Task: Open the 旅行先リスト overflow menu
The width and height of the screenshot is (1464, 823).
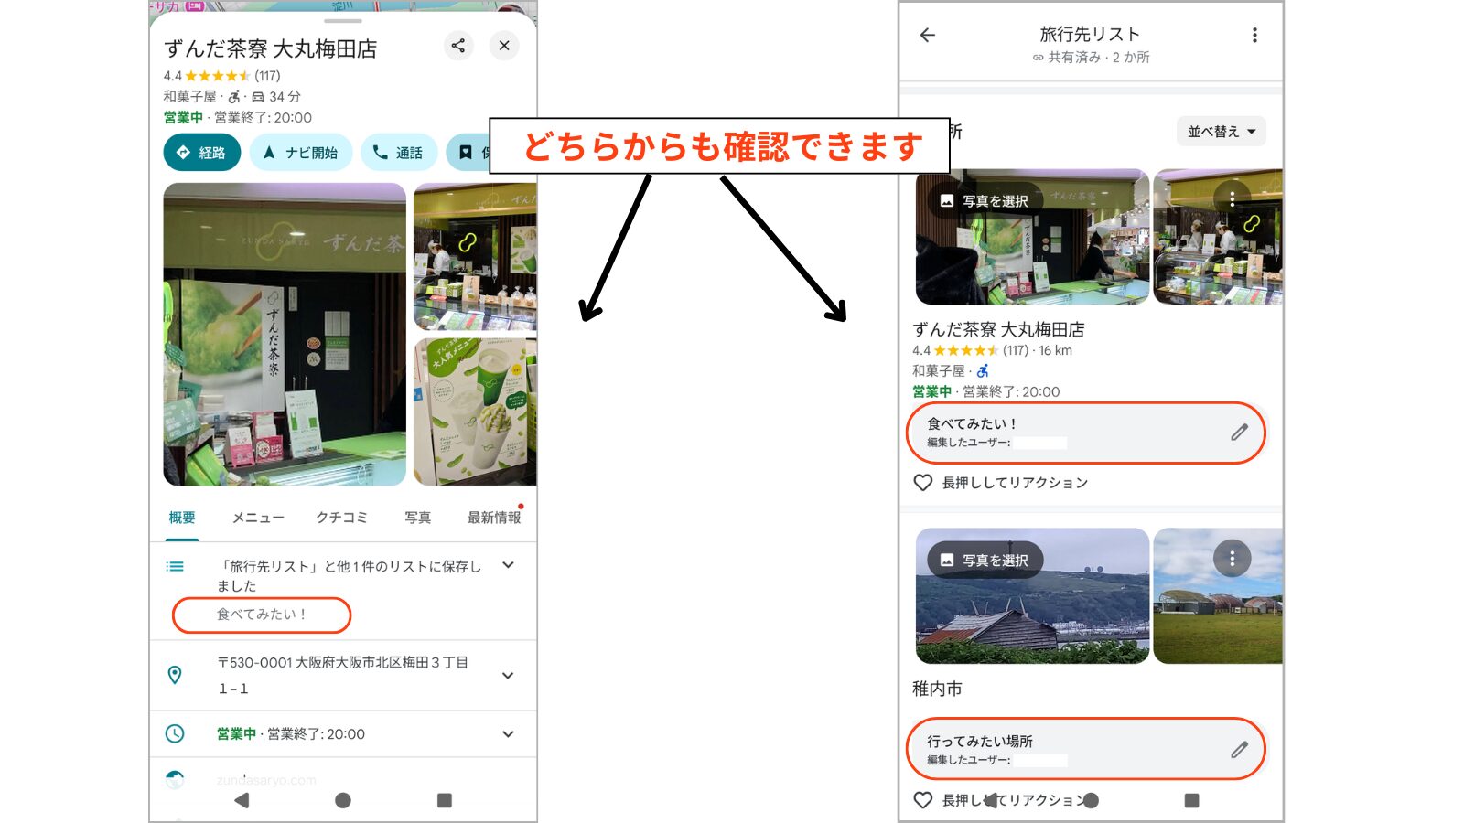Action: click(1254, 35)
